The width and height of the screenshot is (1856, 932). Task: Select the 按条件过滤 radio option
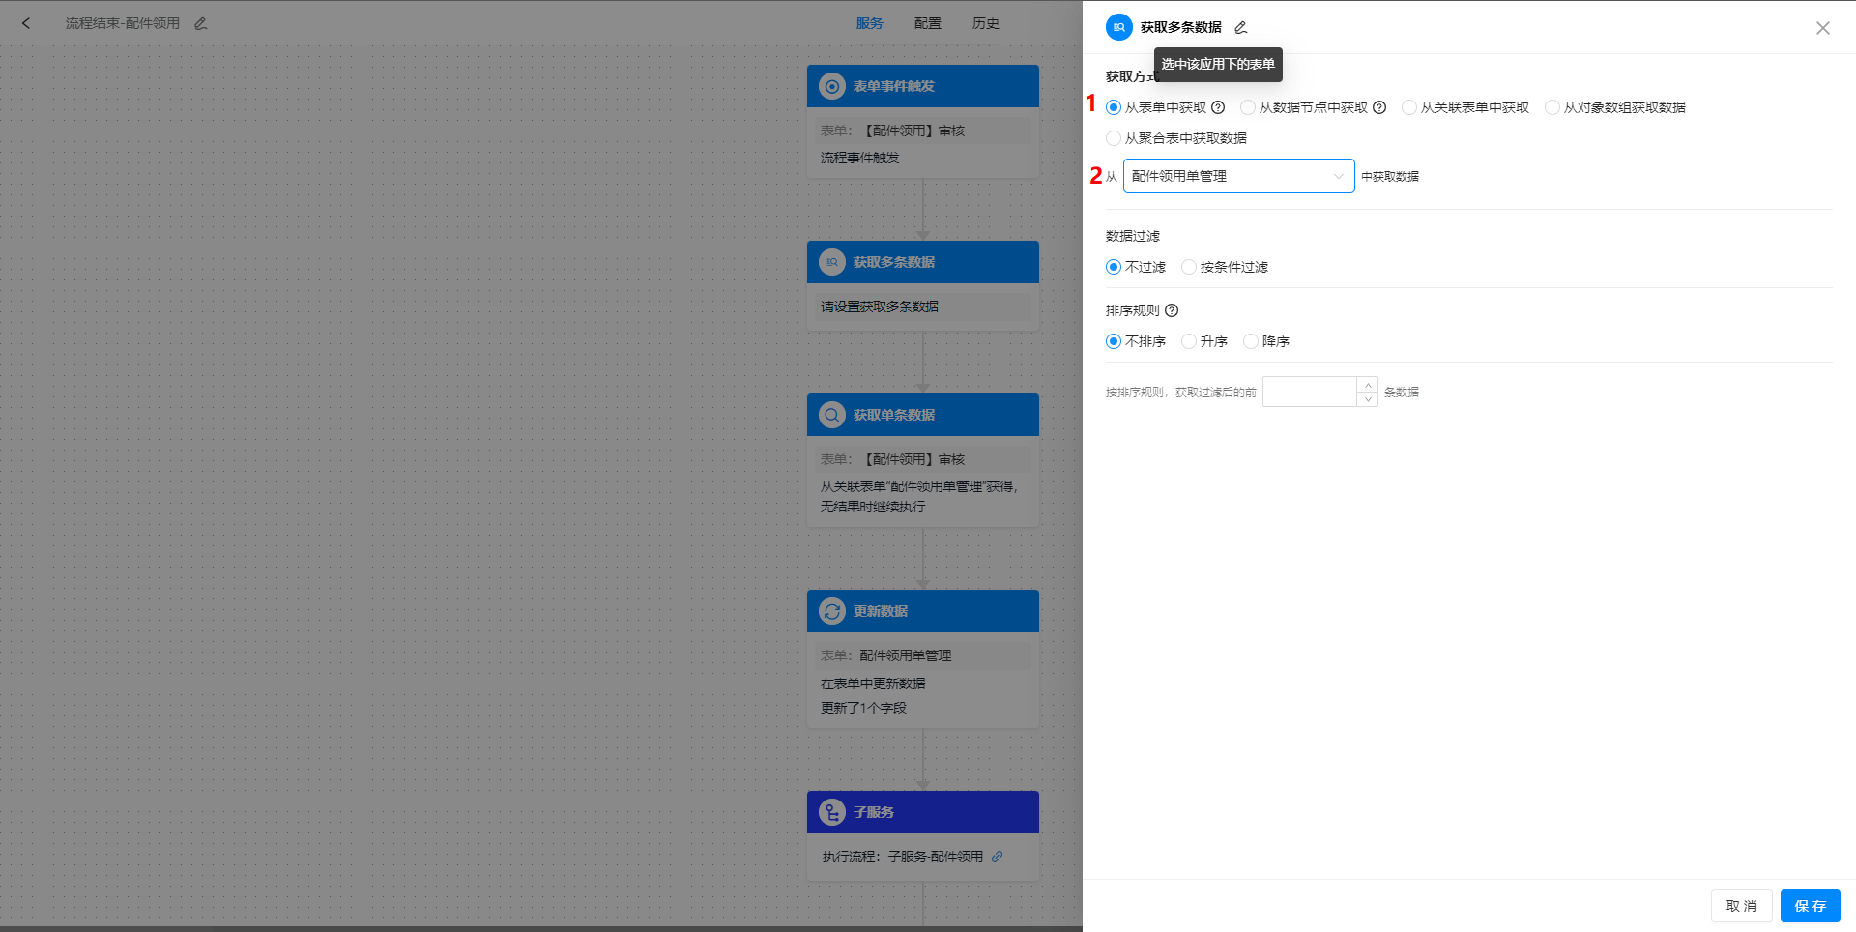pos(1188,267)
